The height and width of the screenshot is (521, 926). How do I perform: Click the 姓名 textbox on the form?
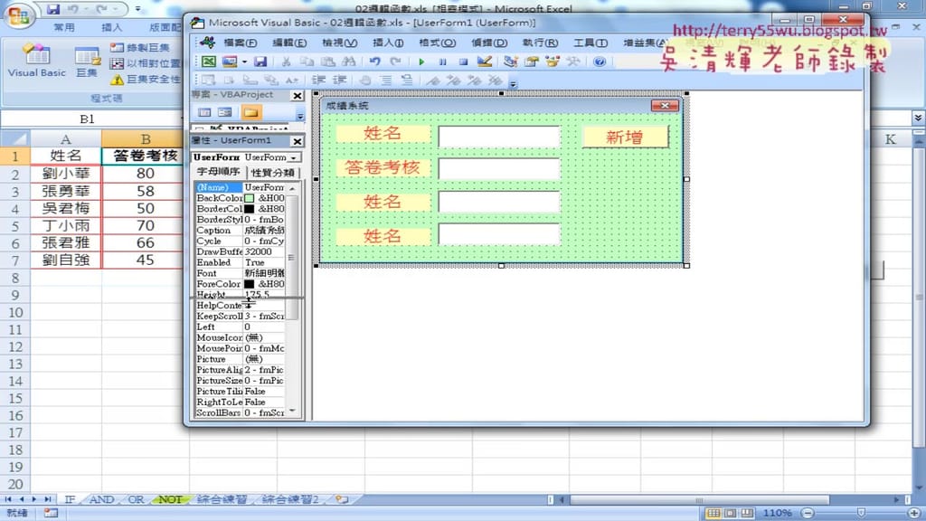498,137
